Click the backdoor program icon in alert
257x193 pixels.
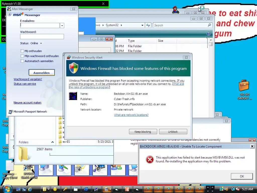tap(73, 96)
